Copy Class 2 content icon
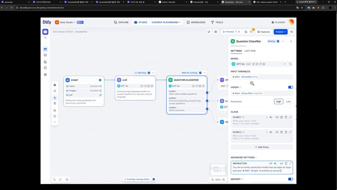Viewport: 337px width, 190px height. click(286, 132)
